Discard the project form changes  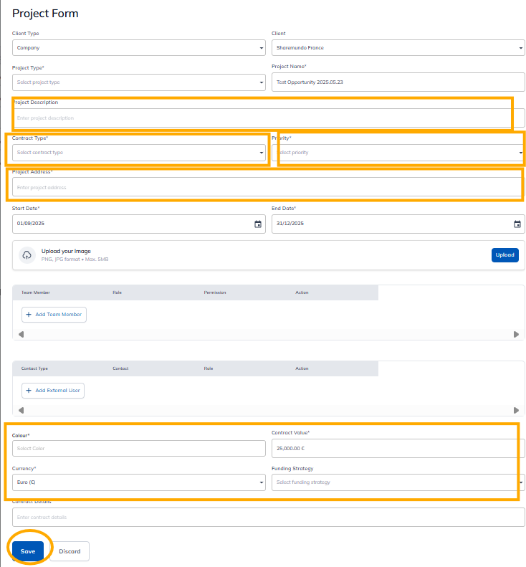pyautogui.click(x=70, y=551)
